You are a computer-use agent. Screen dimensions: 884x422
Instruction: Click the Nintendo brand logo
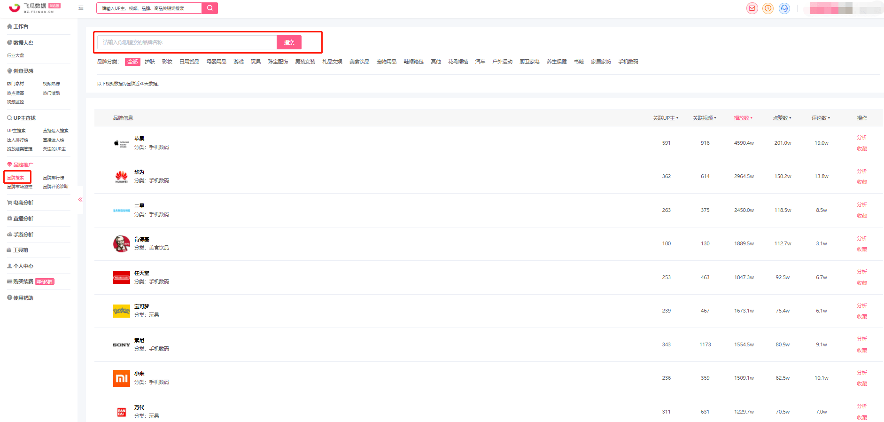122,278
